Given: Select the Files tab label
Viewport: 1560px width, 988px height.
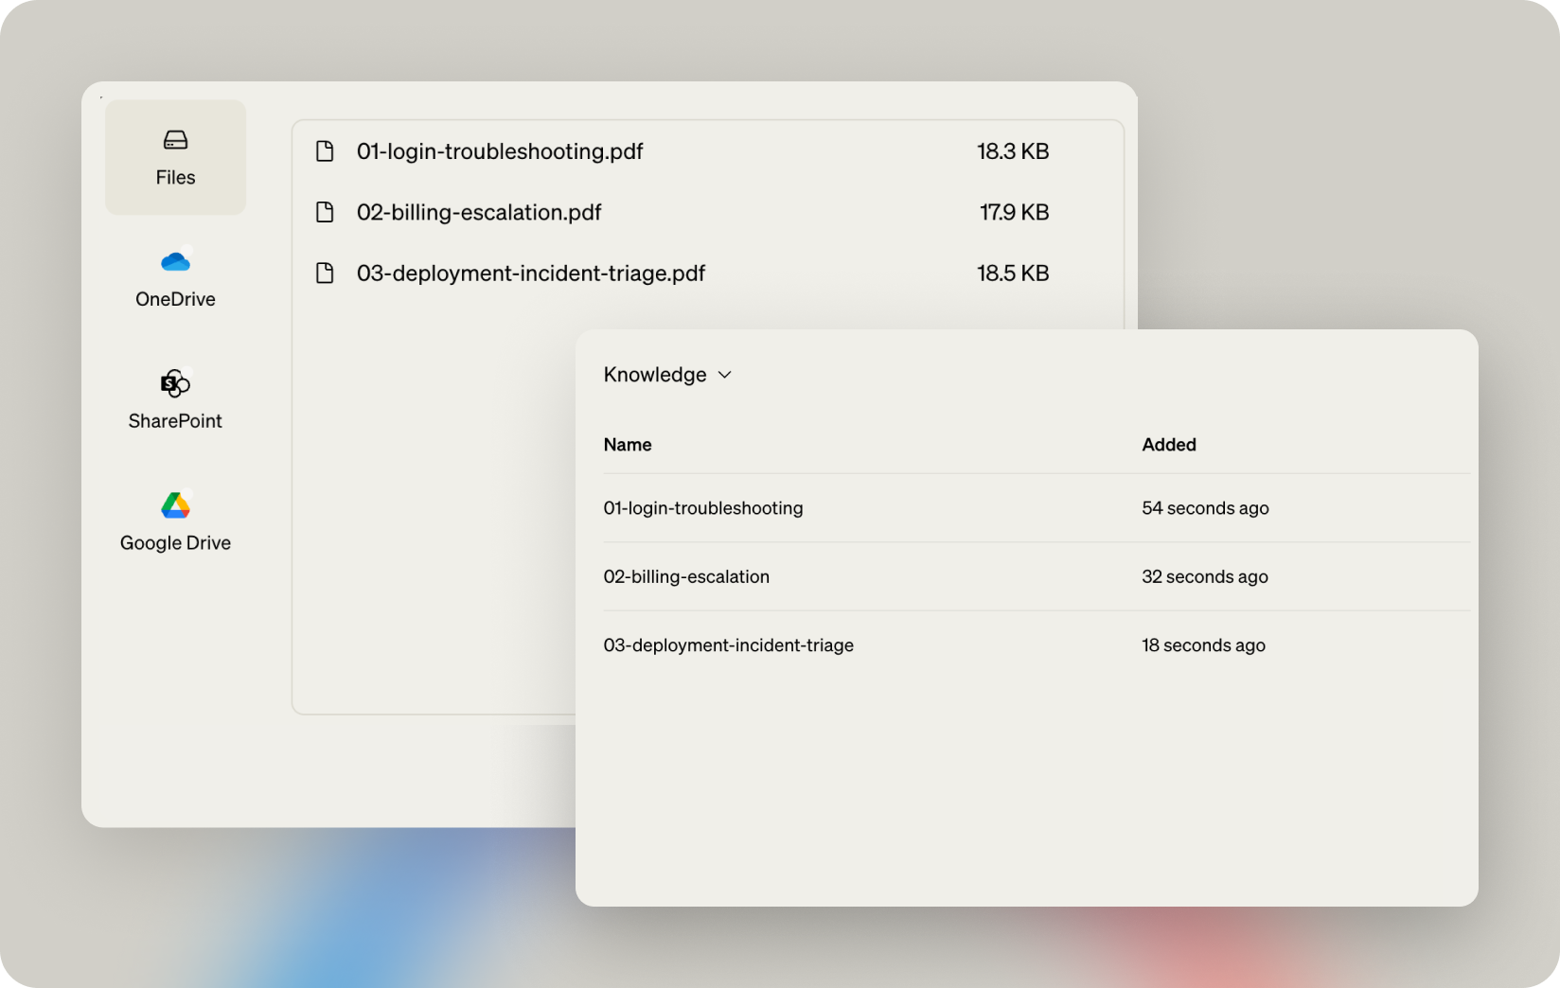Looking at the screenshot, I should coord(175,178).
